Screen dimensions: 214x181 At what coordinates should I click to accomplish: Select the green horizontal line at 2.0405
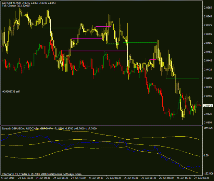[x=182, y=79]
